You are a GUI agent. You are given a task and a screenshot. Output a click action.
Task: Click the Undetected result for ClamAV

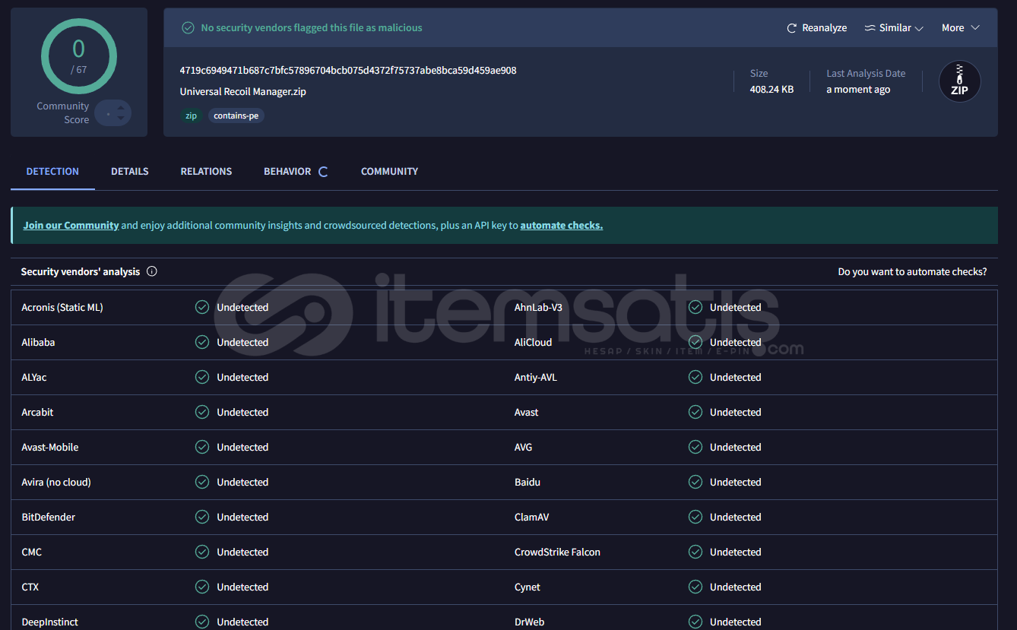735,518
